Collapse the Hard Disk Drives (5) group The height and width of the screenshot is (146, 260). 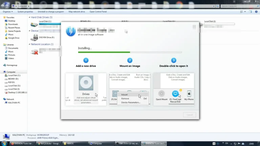point(29,17)
